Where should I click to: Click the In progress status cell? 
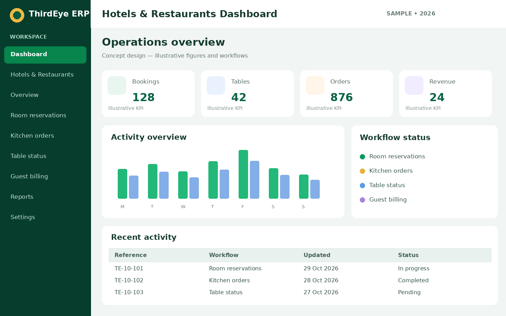(x=414, y=269)
